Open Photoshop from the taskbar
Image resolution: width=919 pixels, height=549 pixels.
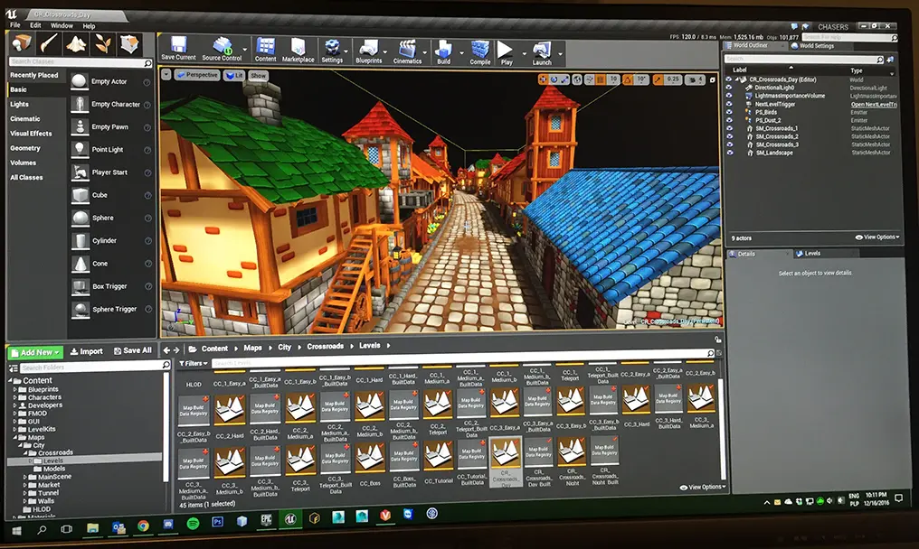click(x=217, y=521)
